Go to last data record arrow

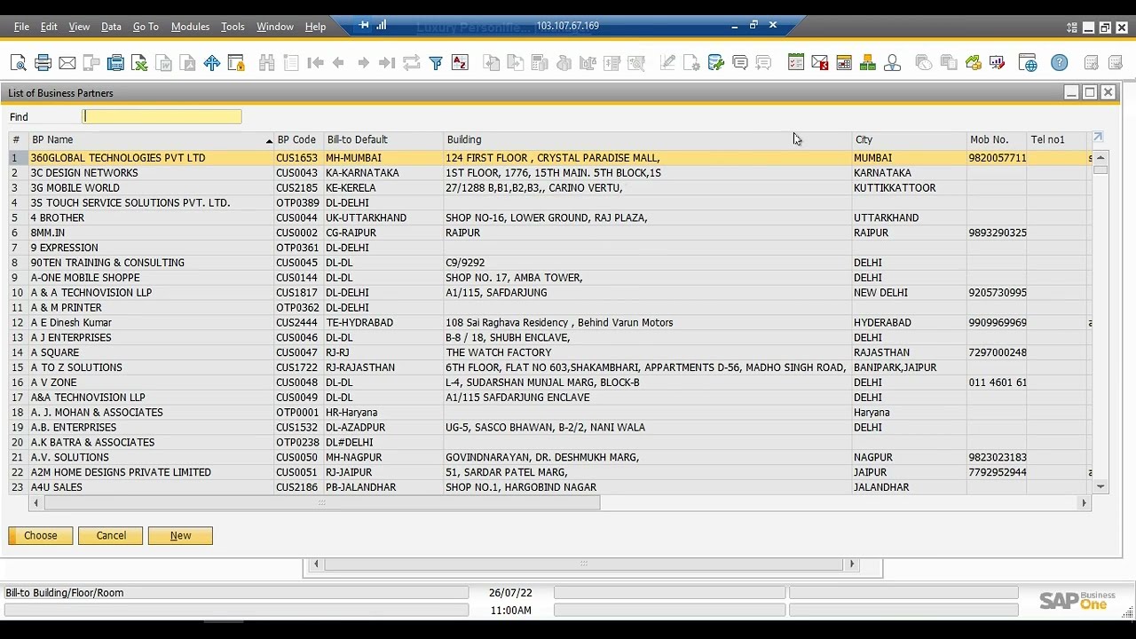[387, 63]
